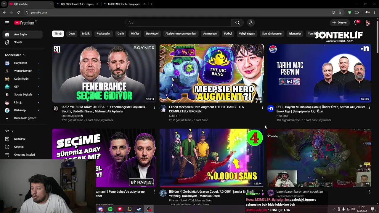Screen dimensions: 379x213
Task: Select the Son yüklenenler chip
Action: pos(272,34)
